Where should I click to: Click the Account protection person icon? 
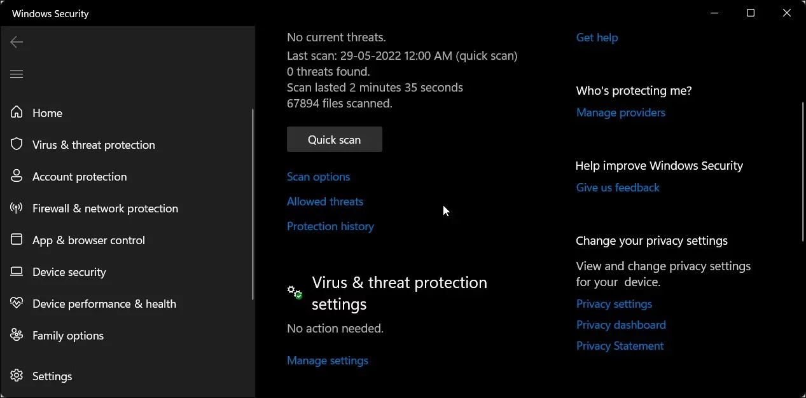[x=17, y=176]
